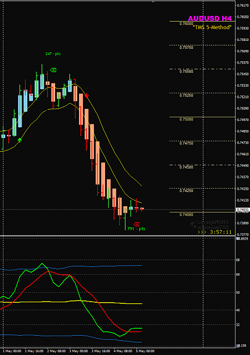Viewport: 250px width, 355px height.
Task: Click the 3:57:11 candle countdown timer
Action: tap(220, 232)
